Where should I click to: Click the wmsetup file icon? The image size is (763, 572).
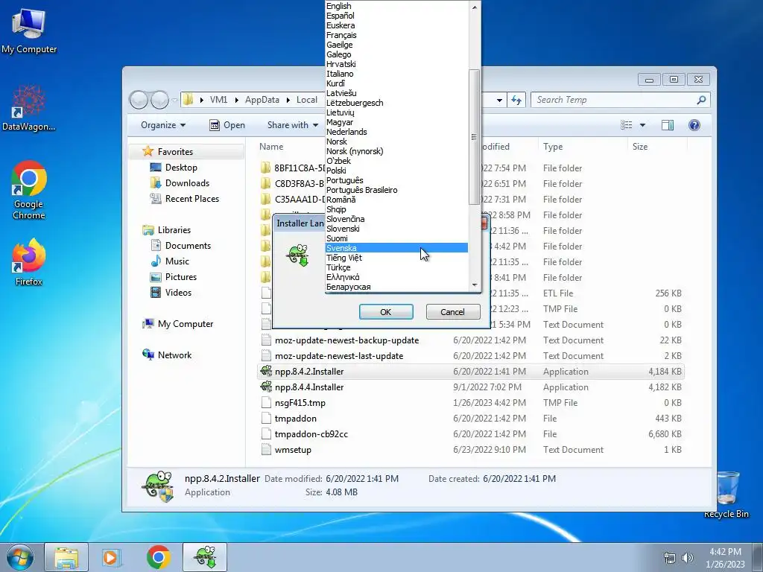(x=266, y=449)
